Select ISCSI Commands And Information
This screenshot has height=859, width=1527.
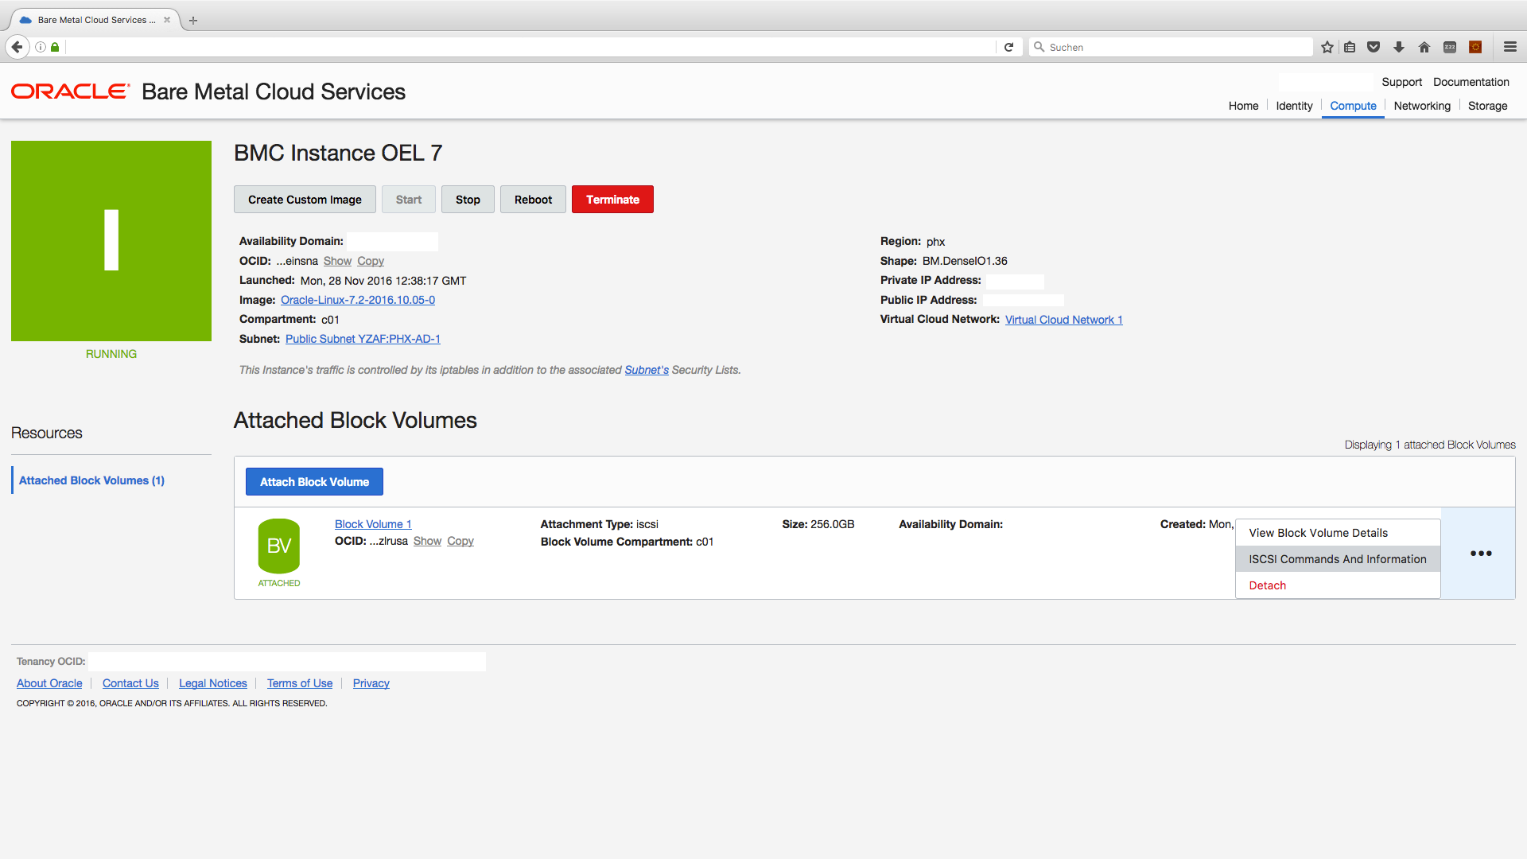coord(1337,559)
